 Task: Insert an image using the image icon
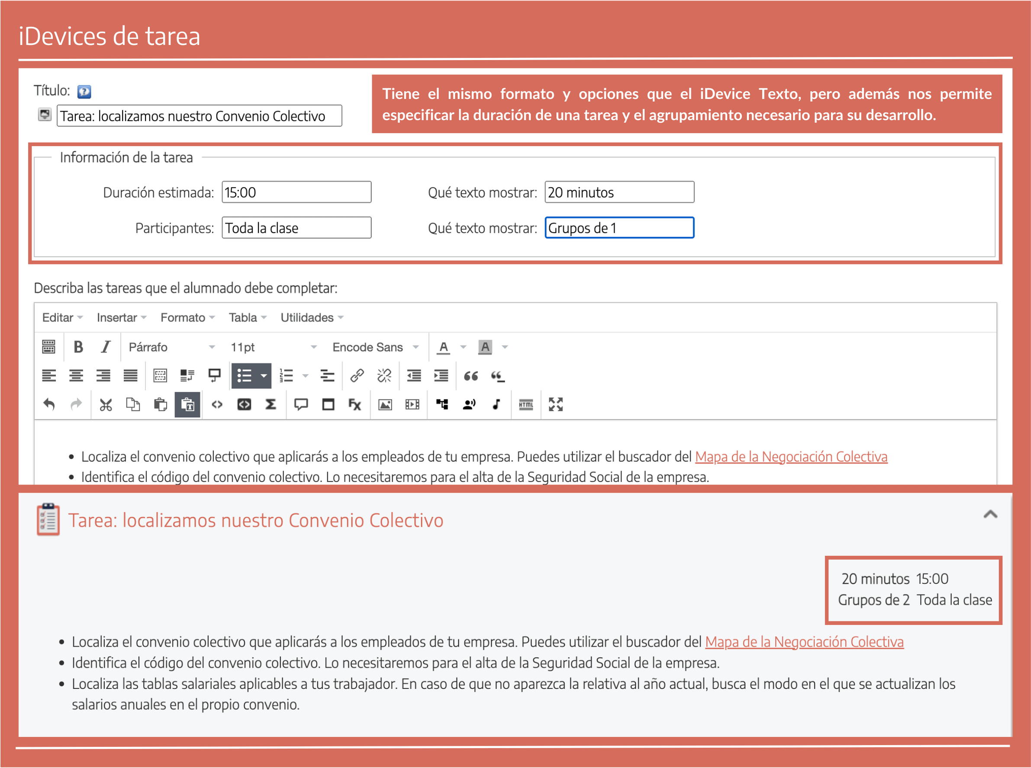click(385, 404)
